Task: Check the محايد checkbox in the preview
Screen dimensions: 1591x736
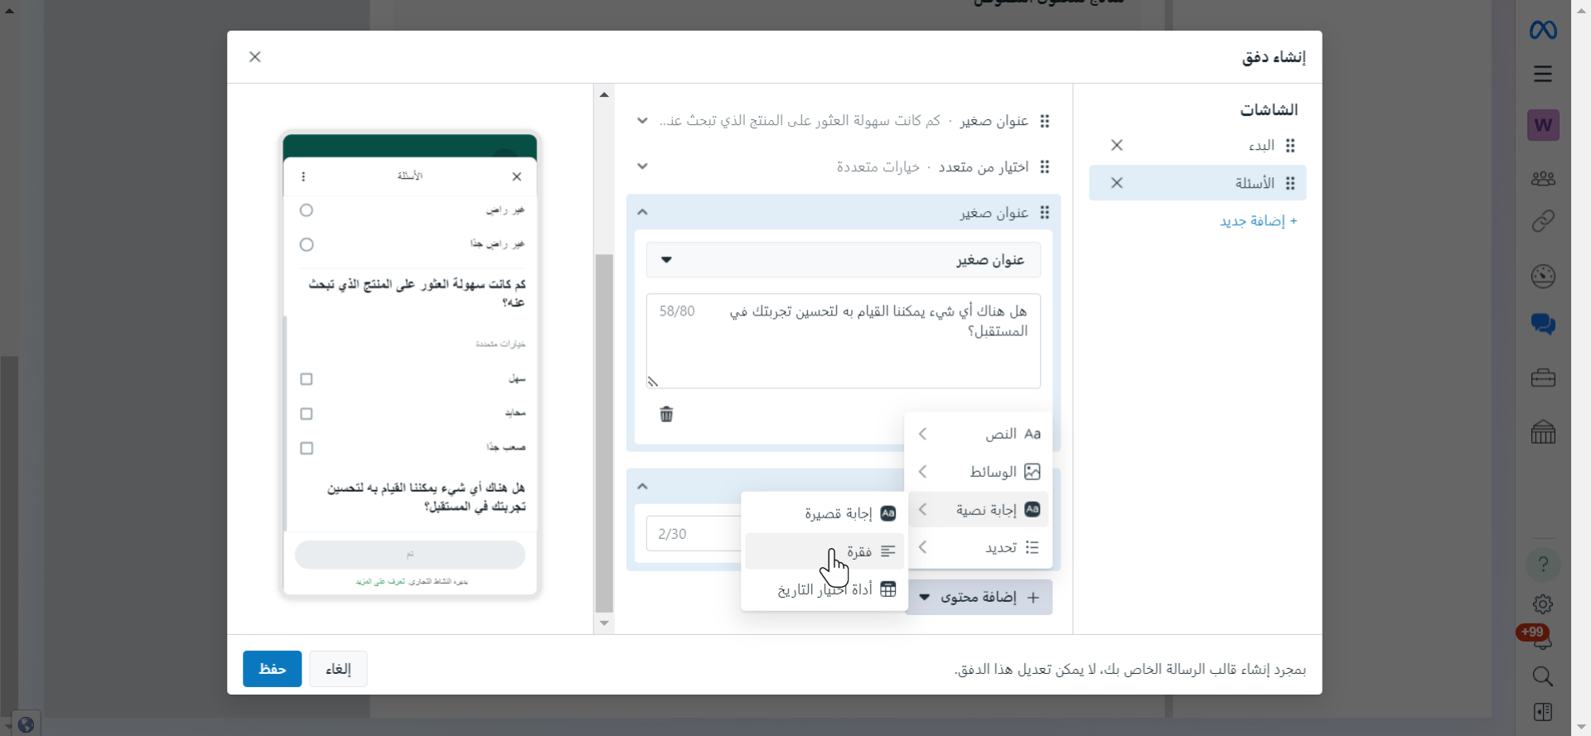Action: [307, 414]
